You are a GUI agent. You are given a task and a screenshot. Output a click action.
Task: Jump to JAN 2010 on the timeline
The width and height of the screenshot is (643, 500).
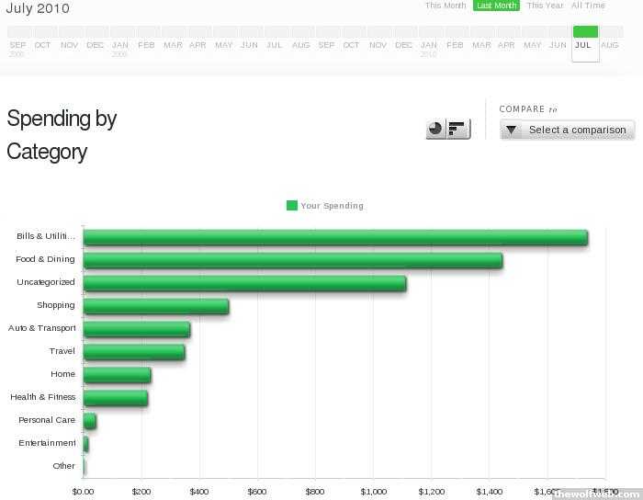click(429, 43)
